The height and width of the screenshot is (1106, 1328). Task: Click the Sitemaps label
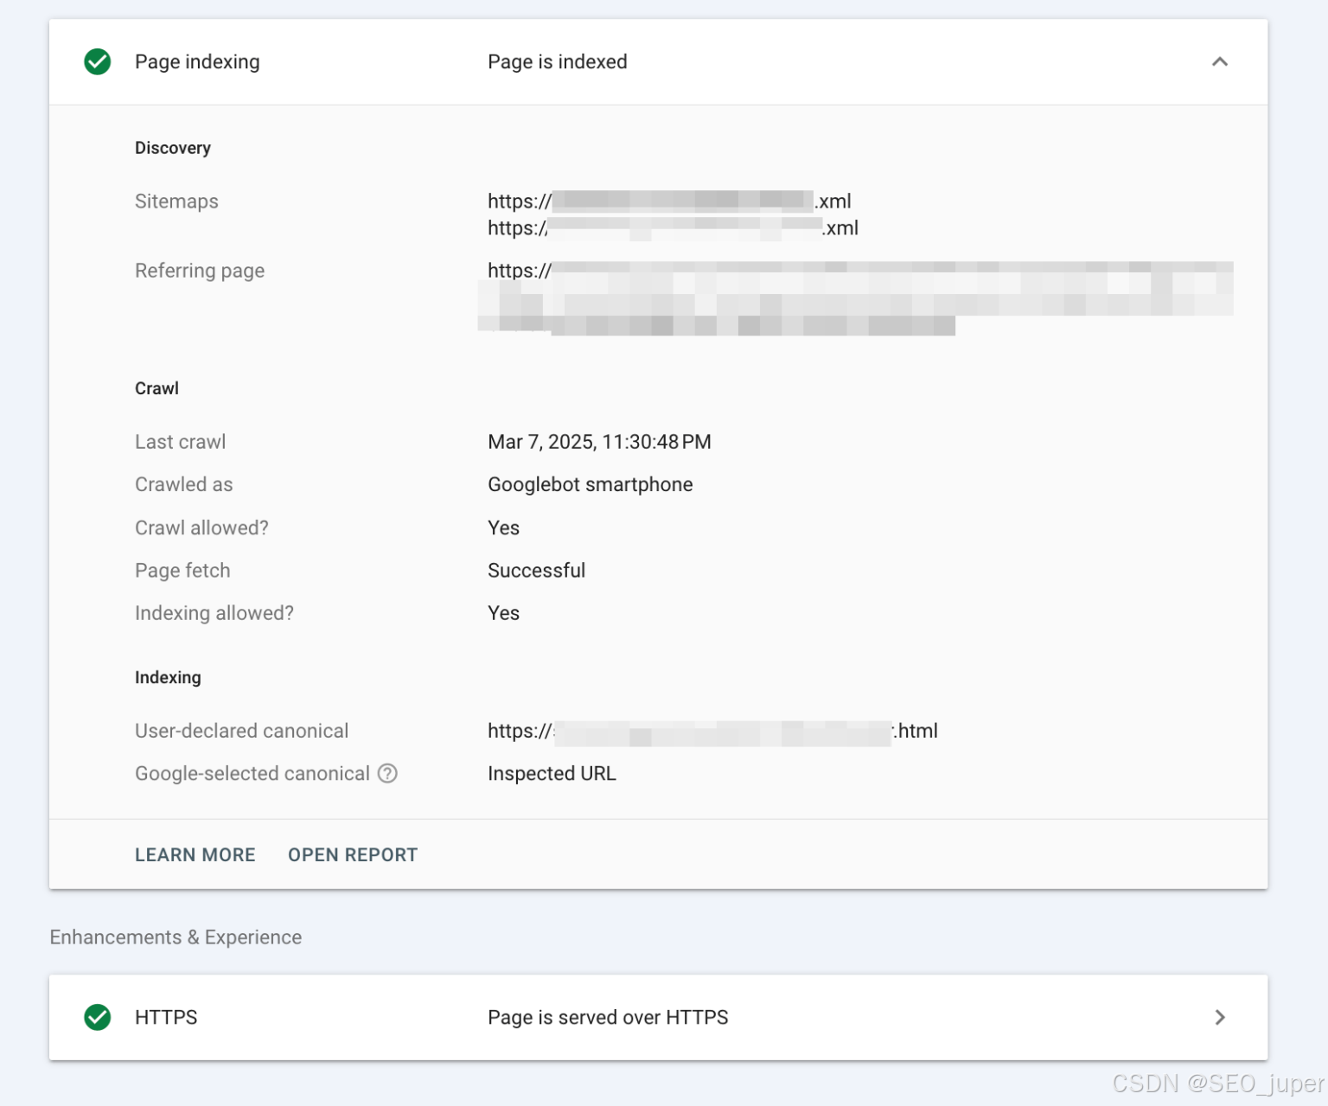point(176,201)
